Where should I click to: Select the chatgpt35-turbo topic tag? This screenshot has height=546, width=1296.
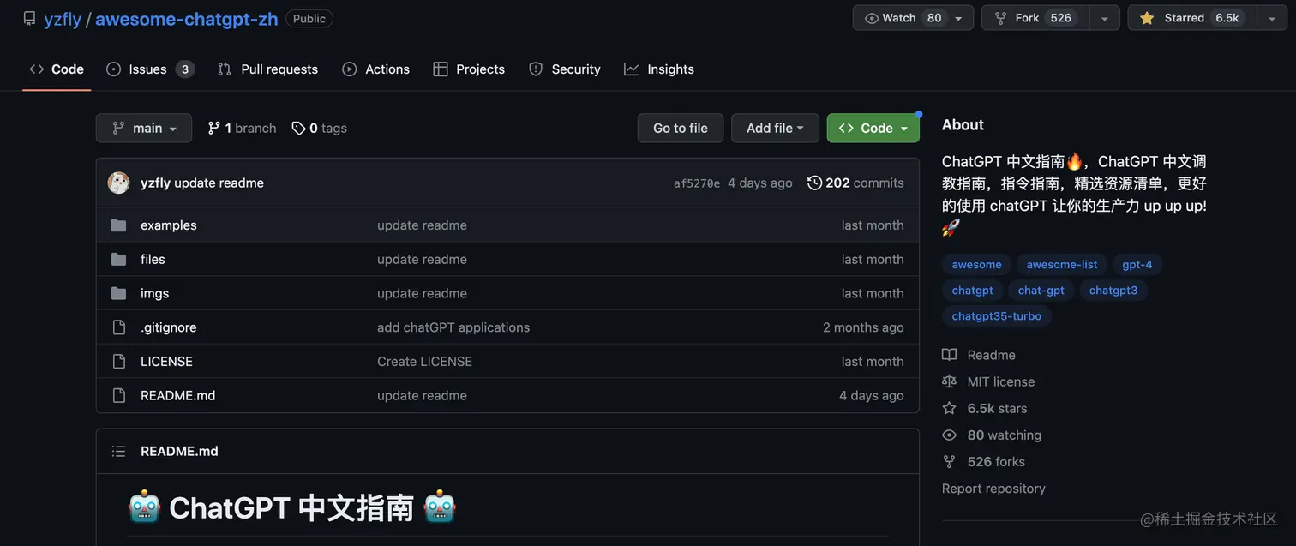tap(997, 316)
